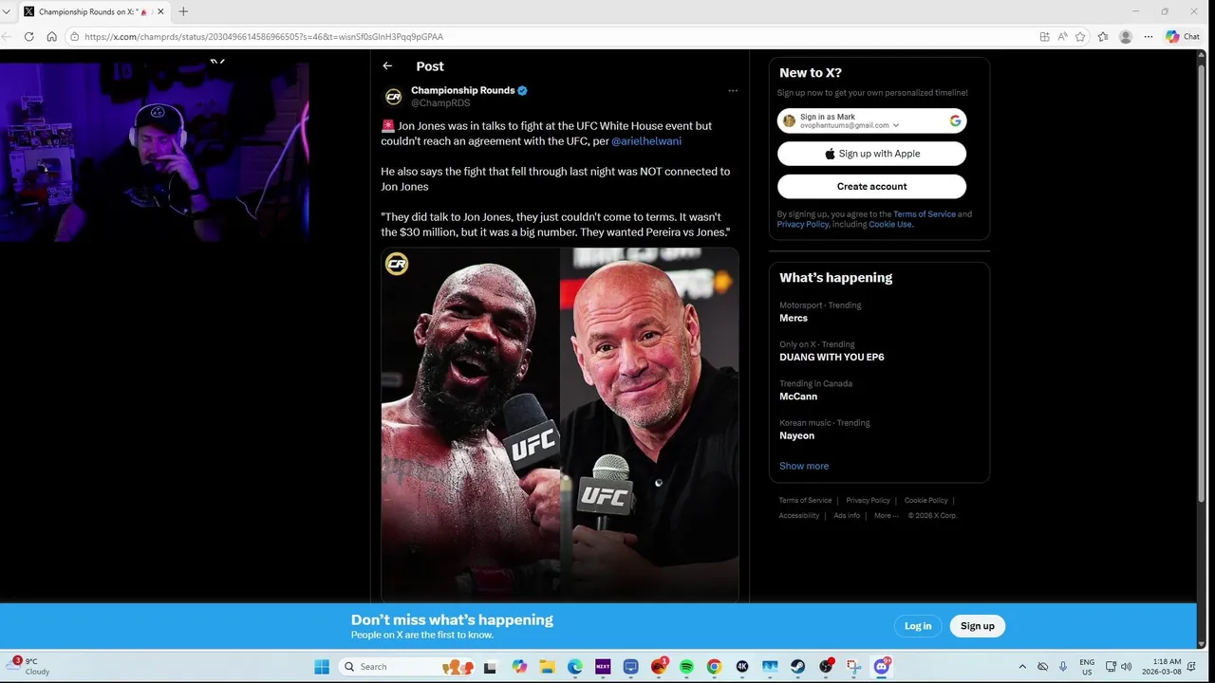This screenshot has width=1215, height=683.
Task: Open the @arielhelwani mention link
Action: click(646, 140)
